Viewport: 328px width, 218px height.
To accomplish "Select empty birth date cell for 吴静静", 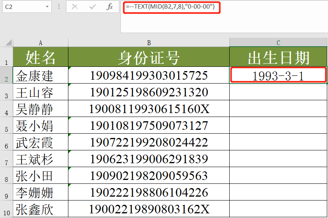I will coord(278,108).
